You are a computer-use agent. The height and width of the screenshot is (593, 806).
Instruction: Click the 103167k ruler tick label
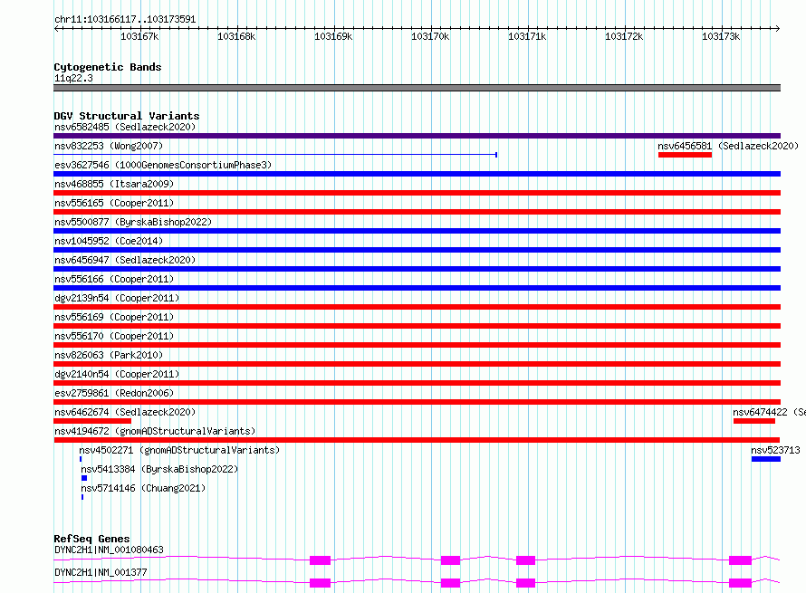tap(139, 36)
